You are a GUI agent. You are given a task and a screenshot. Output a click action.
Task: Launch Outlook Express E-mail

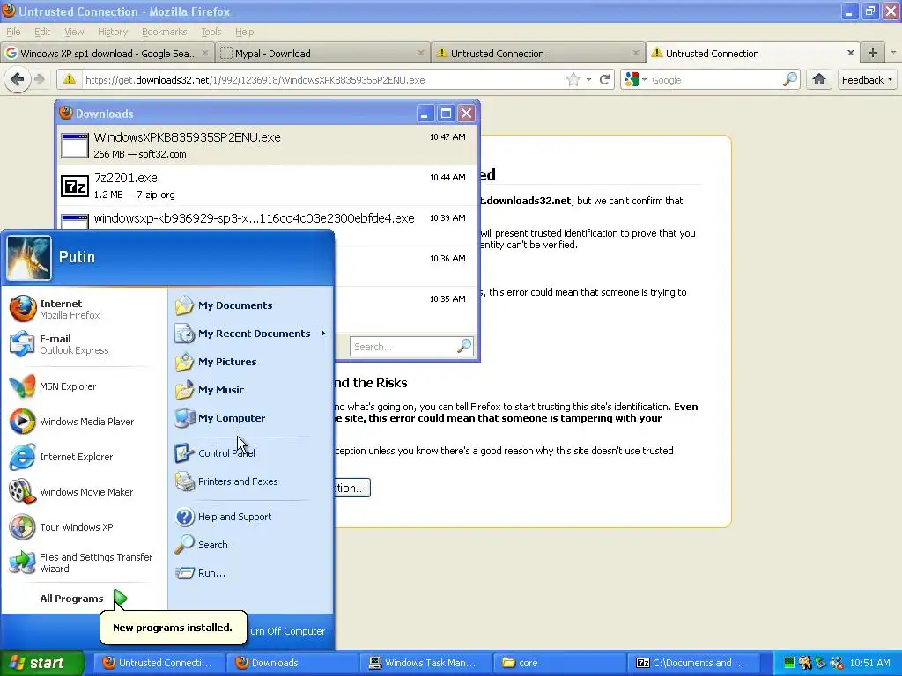[x=85, y=344]
